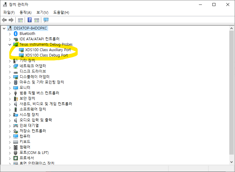Expand the Bluetooth category
235x172 pixels.
coord(10,34)
